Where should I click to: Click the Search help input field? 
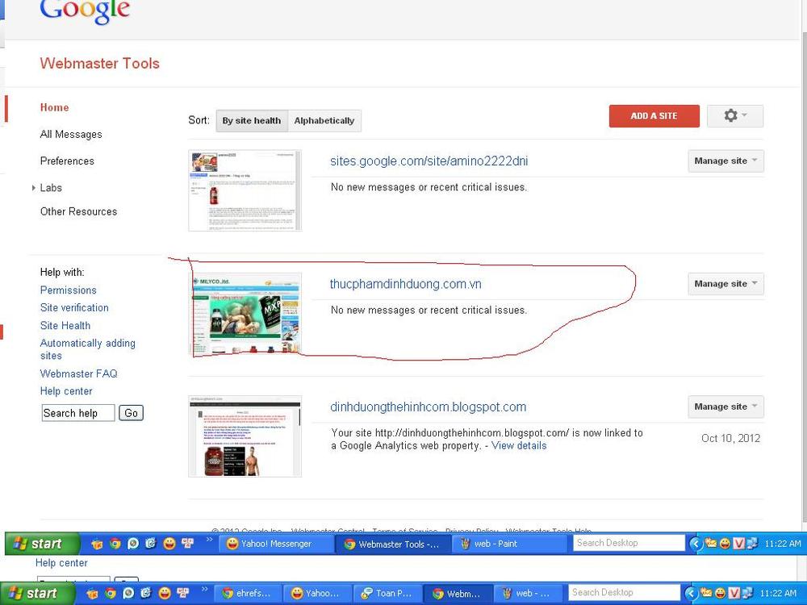(x=77, y=413)
